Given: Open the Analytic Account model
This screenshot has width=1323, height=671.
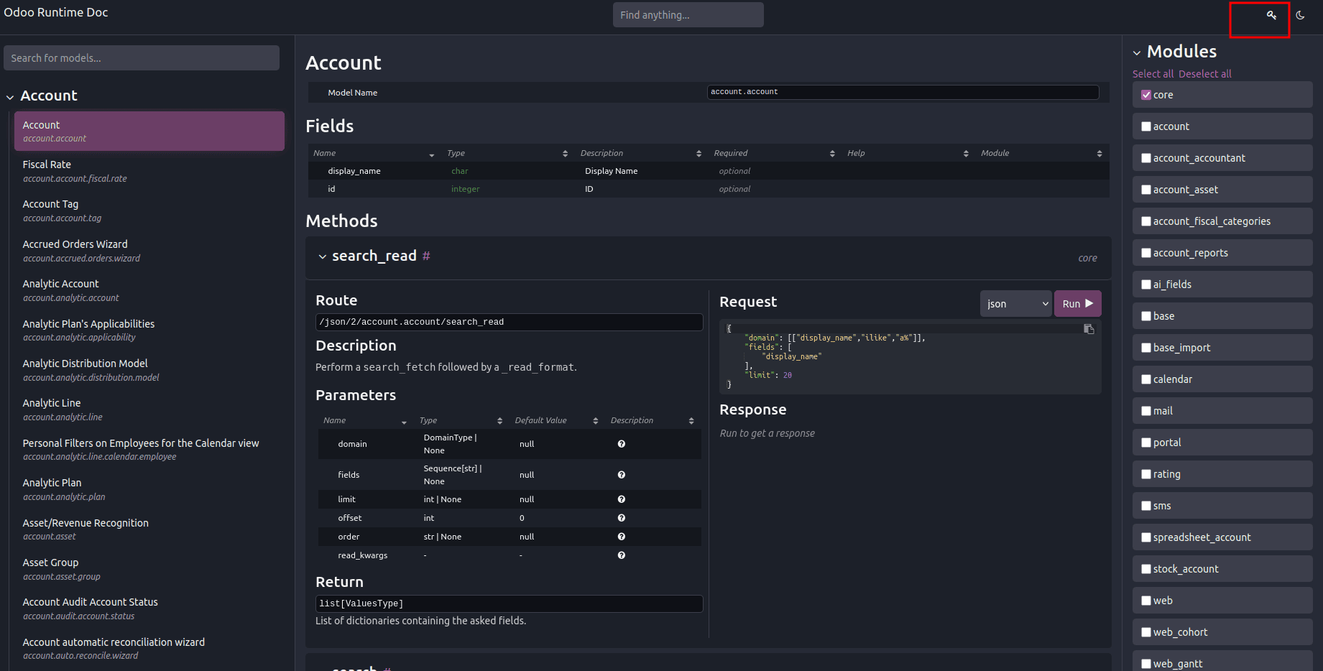Looking at the screenshot, I should [149, 290].
